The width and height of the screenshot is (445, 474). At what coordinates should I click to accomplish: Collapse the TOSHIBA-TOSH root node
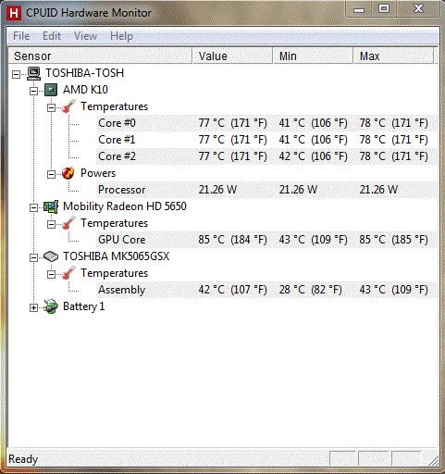click(16, 74)
